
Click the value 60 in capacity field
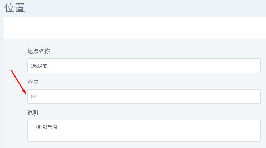coord(33,96)
